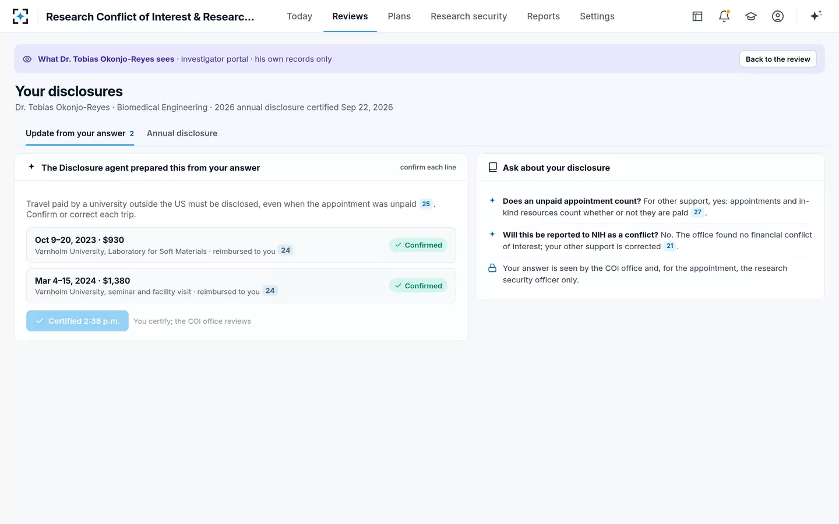
Task: Click sparkle icon next to Disclosure agent heading
Action: click(31, 167)
